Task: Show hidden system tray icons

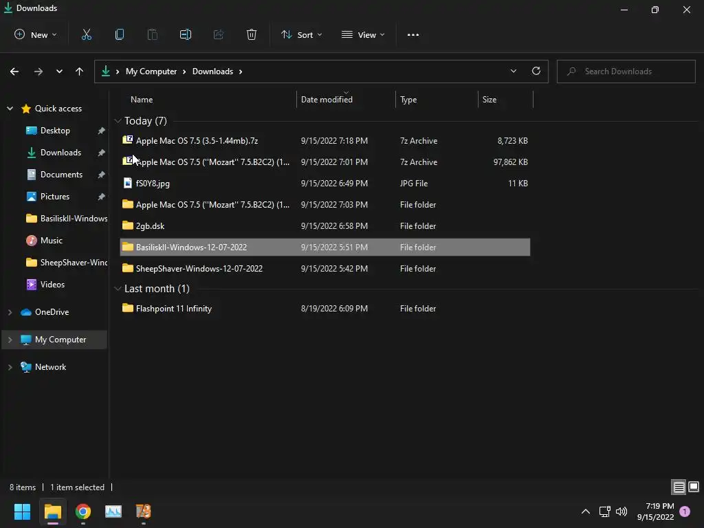Action: tap(586, 511)
